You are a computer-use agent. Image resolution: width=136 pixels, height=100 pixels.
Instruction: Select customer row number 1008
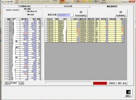(x=23, y=29)
